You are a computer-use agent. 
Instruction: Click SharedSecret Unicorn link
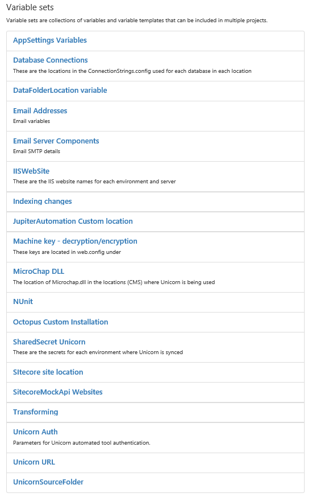(49, 342)
